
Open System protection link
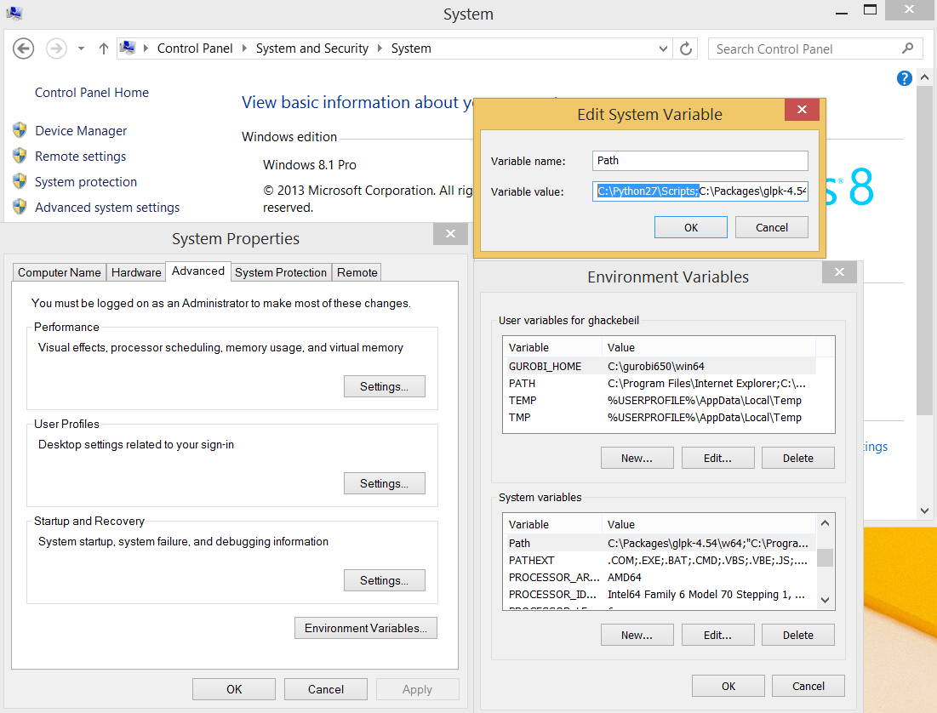click(86, 182)
